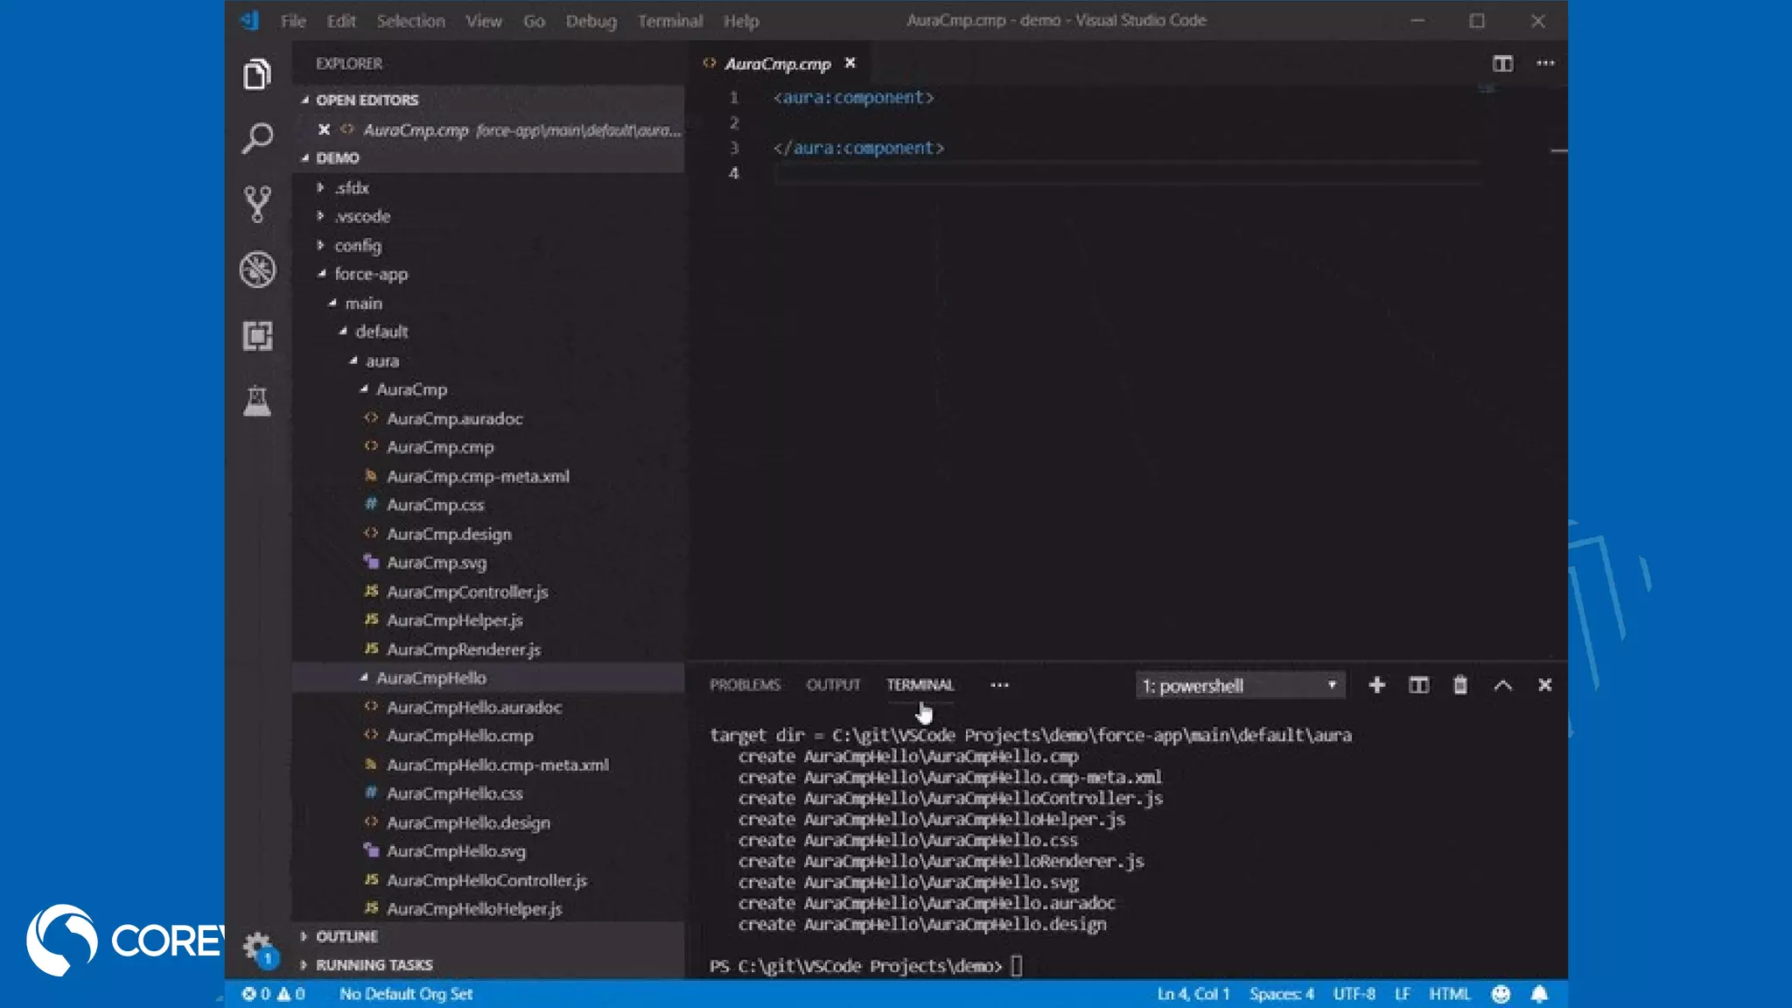Create a new terminal with plus icon
This screenshot has height=1008, width=1792.
[x=1376, y=685]
